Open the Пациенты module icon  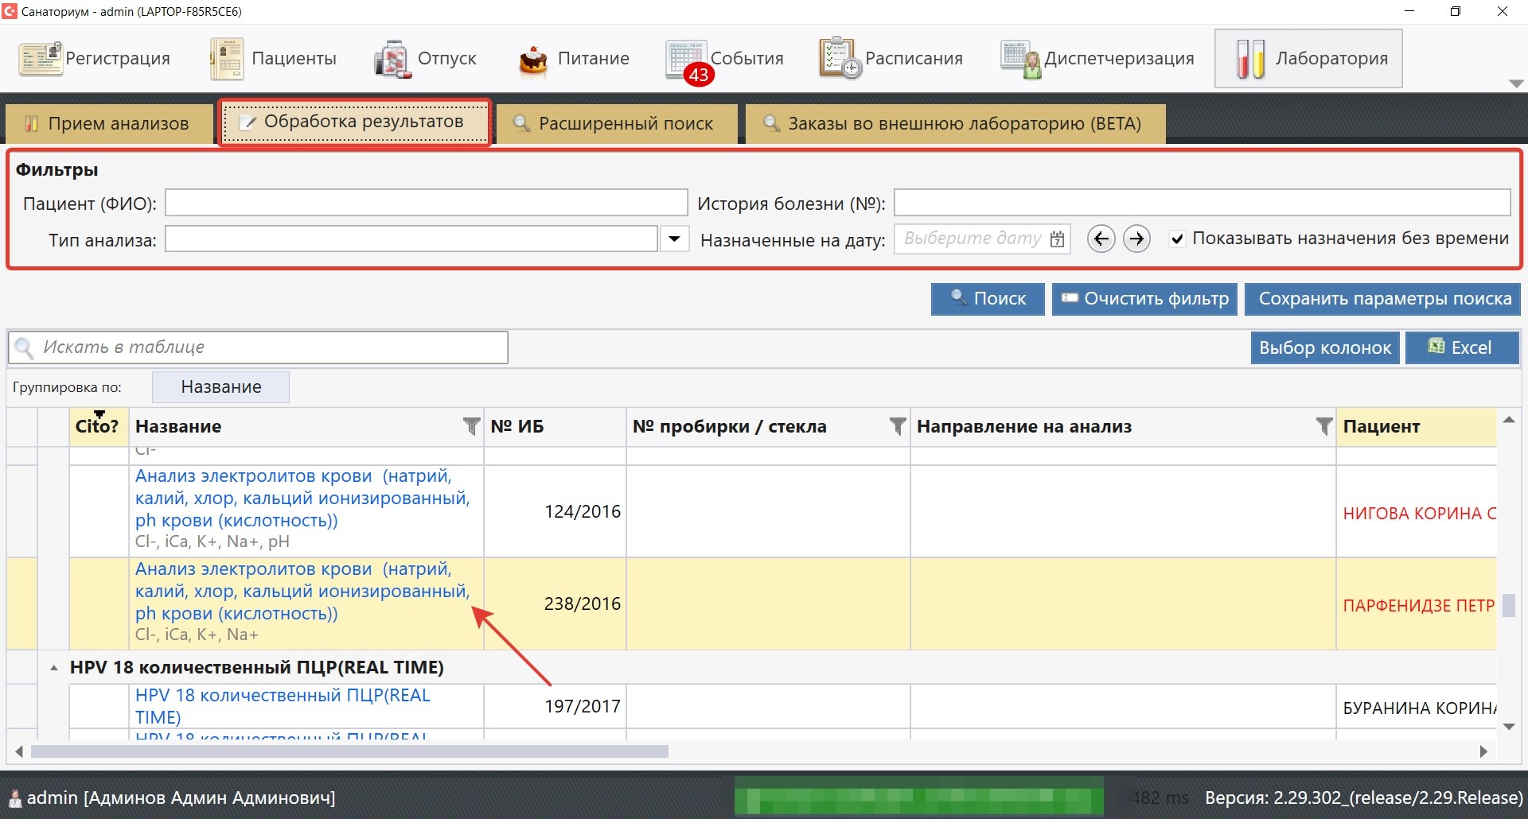click(x=227, y=59)
